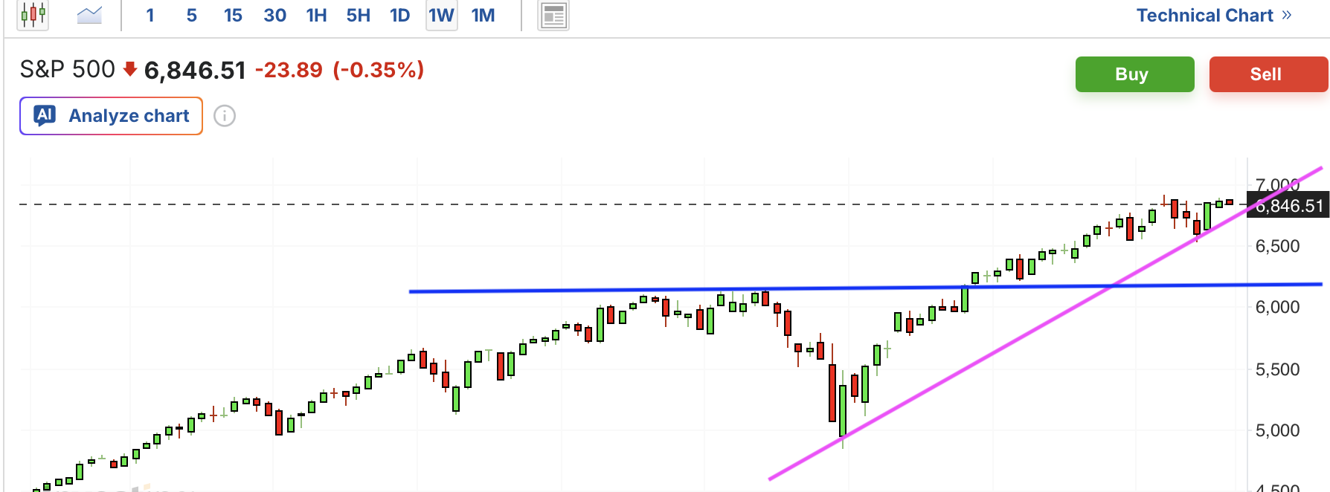Choose the 1H timeframe
Screen dimensions: 1330x492
click(316, 16)
